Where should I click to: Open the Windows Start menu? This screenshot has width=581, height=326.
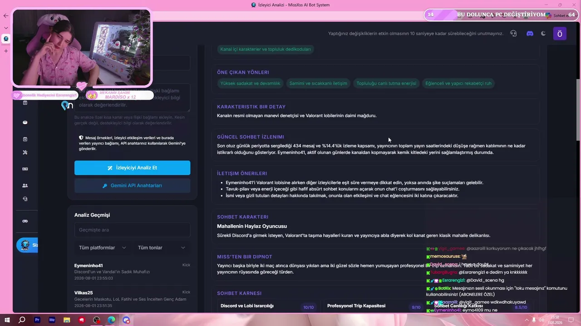click(7, 320)
